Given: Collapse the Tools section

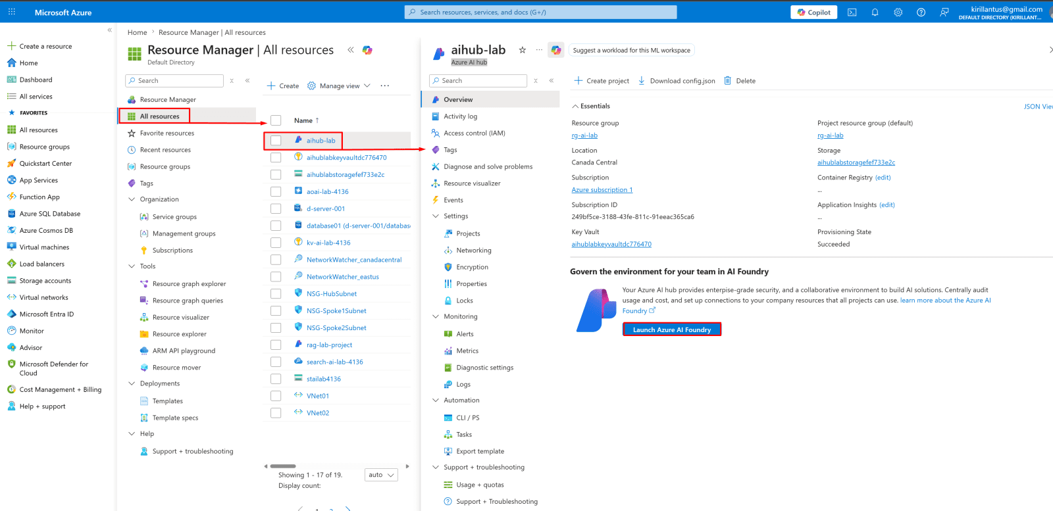Looking at the screenshot, I should [x=131, y=266].
